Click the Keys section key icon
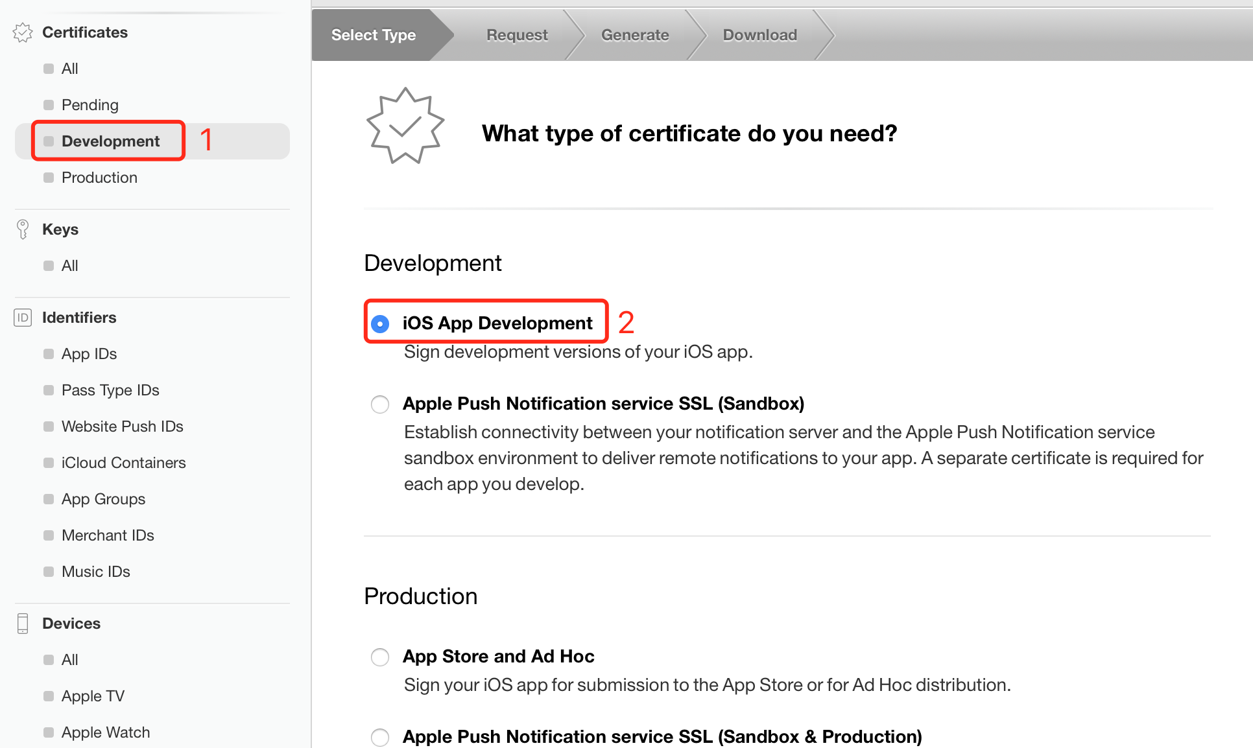 pyautogui.click(x=23, y=229)
